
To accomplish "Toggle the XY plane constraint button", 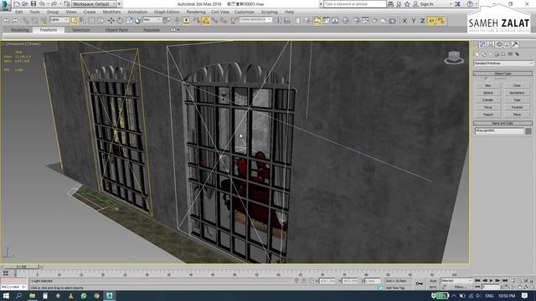I will 432,21.
